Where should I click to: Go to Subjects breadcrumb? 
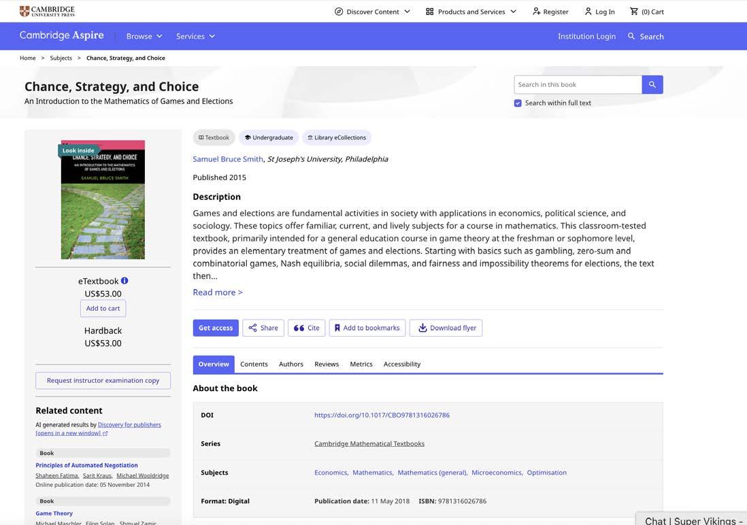pos(61,58)
